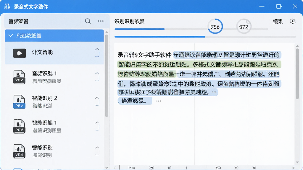Click the app logo in the title bar
This screenshot has width=303, height=170.
click(7, 6)
